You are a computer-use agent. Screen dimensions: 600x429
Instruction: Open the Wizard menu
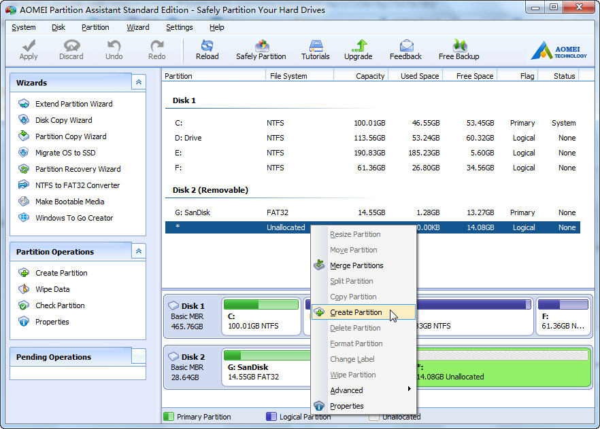tap(137, 27)
